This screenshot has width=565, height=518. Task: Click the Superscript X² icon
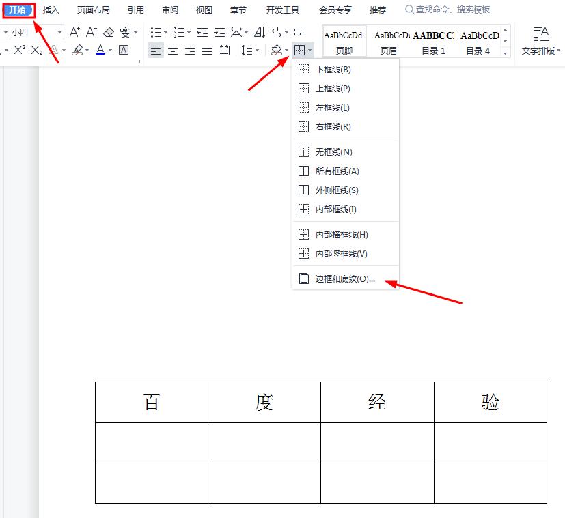(19, 50)
